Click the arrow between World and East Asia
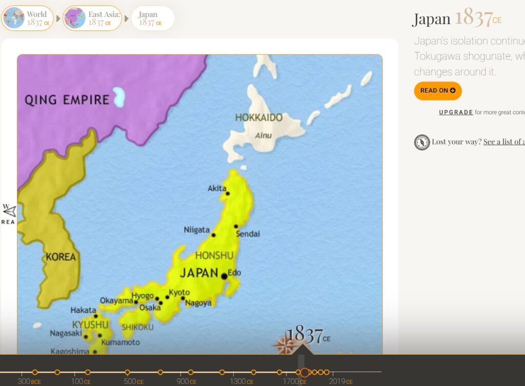Screen dimensions: 525x386 coord(58,19)
